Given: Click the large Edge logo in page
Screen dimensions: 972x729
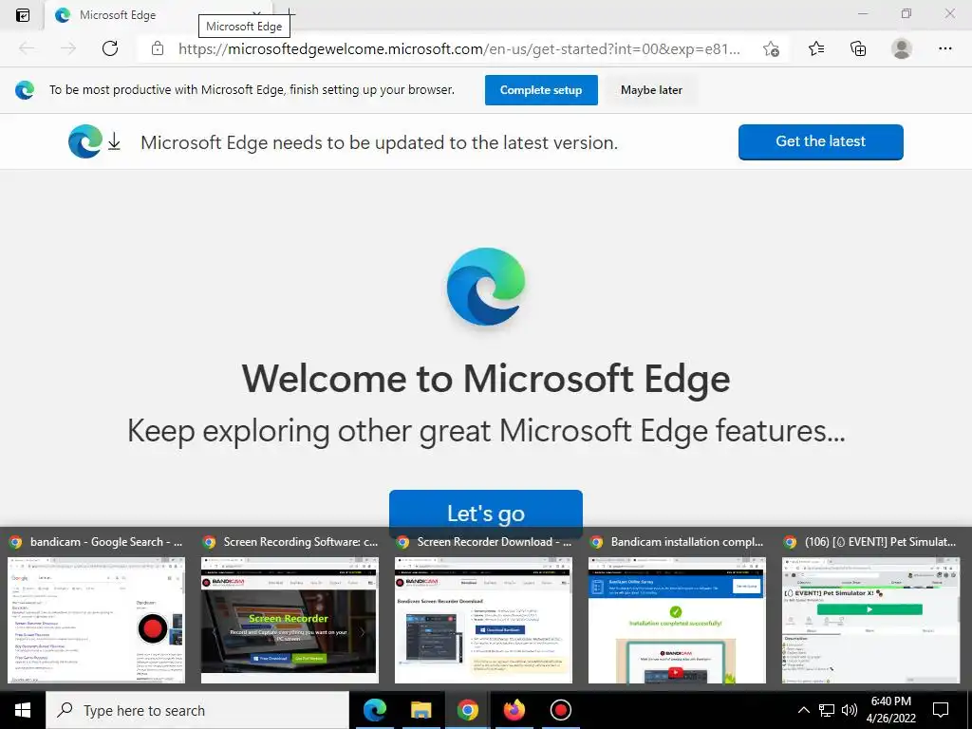Looking at the screenshot, I should click(x=486, y=287).
